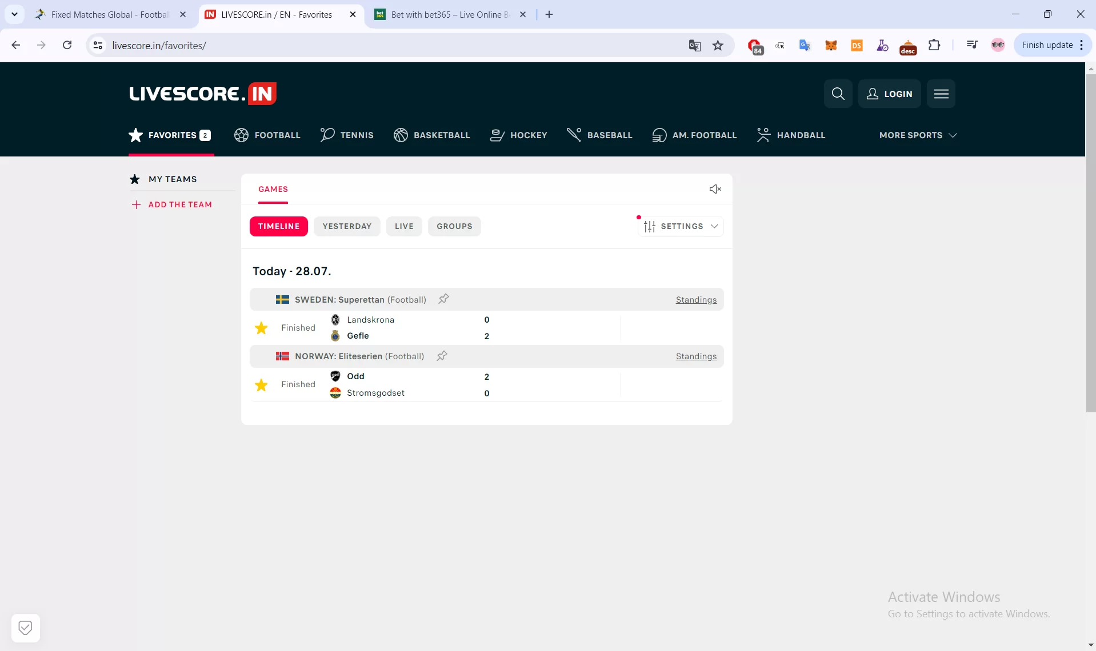The image size is (1096, 651).
Task: Open the hamburger menu in header
Action: [x=941, y=94]
